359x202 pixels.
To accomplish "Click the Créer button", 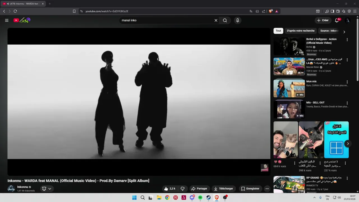I will [x=323, y=20].
